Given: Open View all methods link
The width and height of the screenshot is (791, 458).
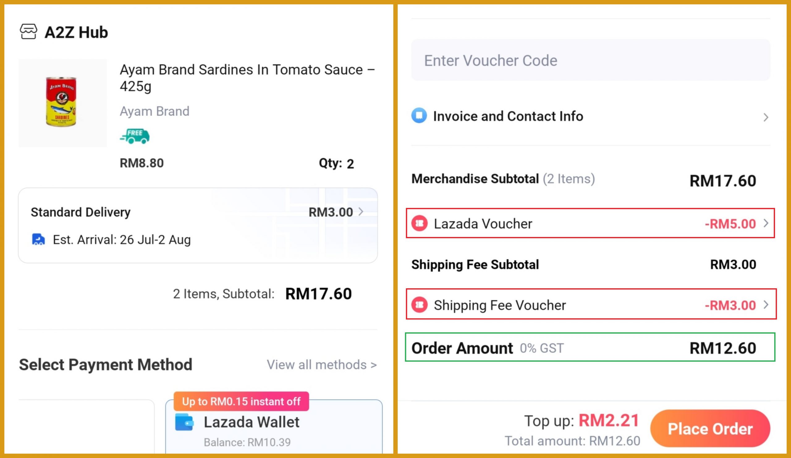Looking at the screenshot, I should click(322, 364).
